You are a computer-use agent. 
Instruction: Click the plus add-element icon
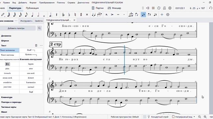[x=162, y=15]
